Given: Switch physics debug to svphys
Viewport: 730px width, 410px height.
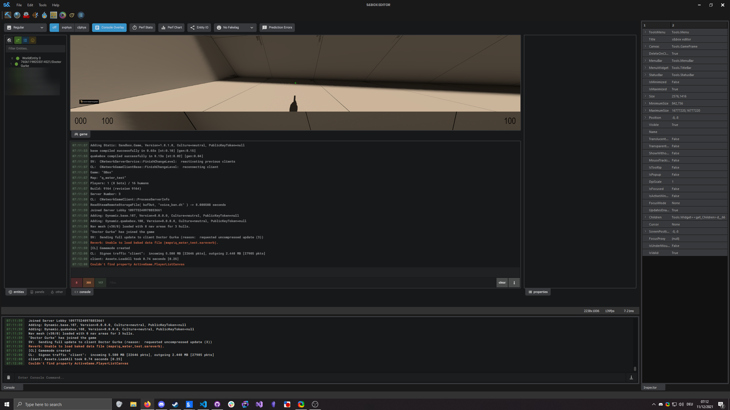Looking at the screenshot, I should click(x=67, y=28).
